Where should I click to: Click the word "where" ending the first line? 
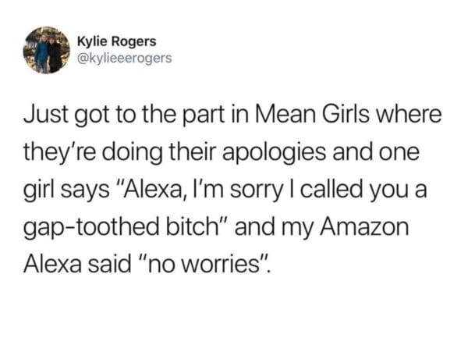(x=408, y=115)
